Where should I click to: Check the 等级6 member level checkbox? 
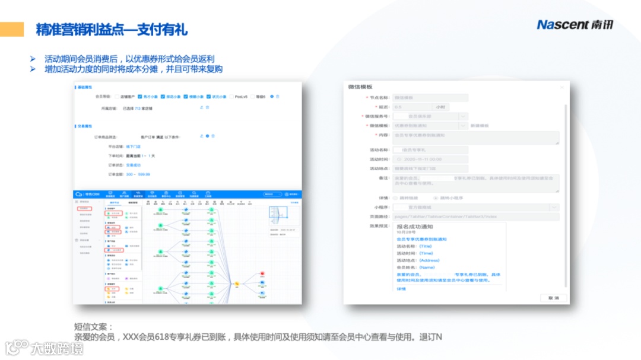point(252,97)
